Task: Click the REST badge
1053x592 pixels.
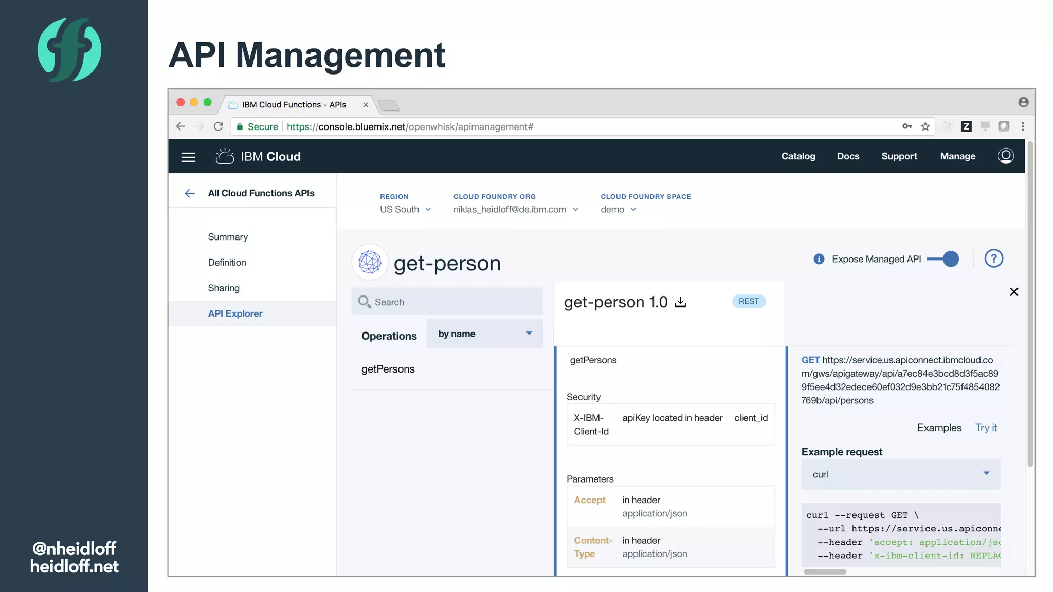Action: [749, 301]
